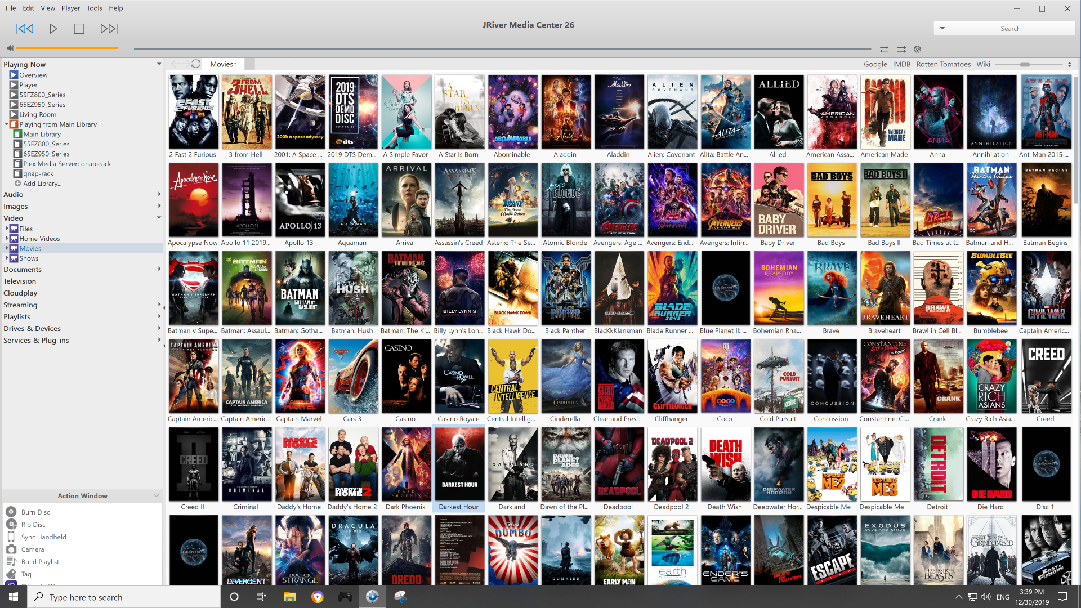Open the Rip Disc action
This screenshot has width=1081, height=608.
(33, 525)
